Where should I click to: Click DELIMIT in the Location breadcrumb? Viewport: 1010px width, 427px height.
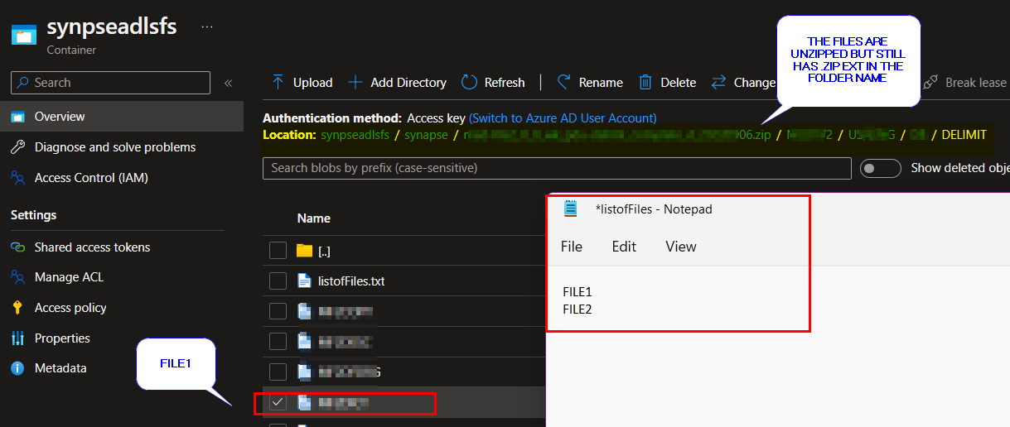pos(964,134)
